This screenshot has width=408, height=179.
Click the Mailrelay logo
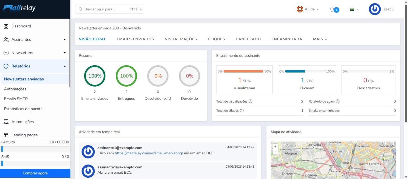click(19, 8)
